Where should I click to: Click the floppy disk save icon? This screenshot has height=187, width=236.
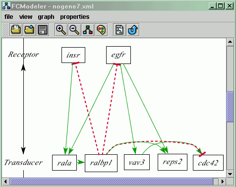[43, 30]
